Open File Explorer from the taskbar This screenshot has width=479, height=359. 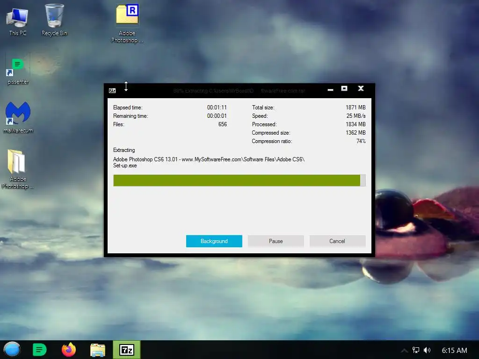click(x=98, y=350)
